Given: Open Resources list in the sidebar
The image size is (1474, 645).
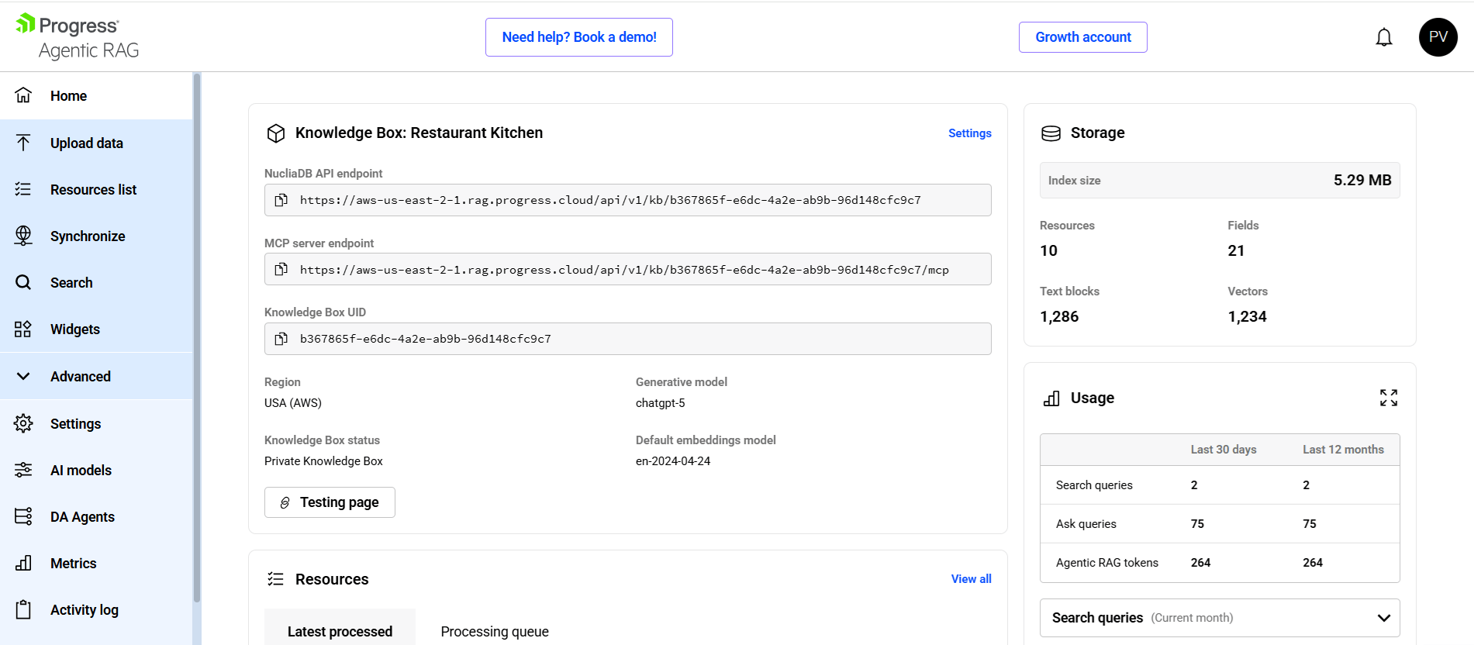Looking at the screenshot, I should [x=96, y=189].
